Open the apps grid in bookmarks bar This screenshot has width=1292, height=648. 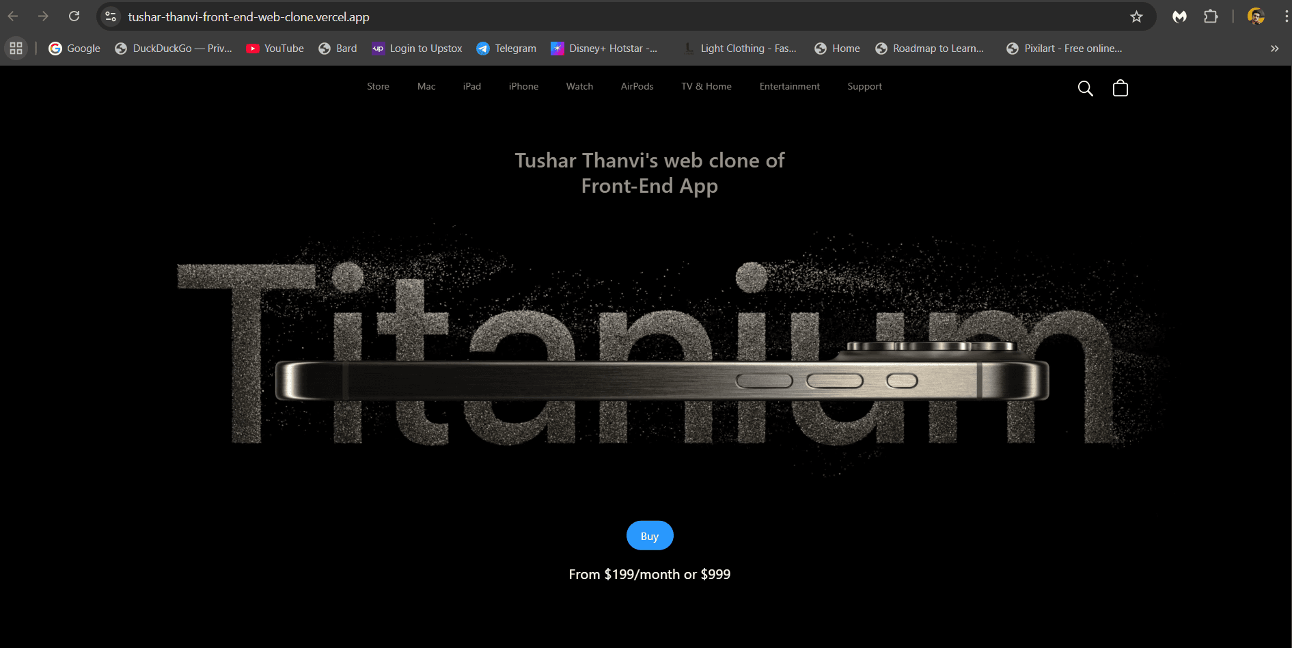click(x=16, y=49)
